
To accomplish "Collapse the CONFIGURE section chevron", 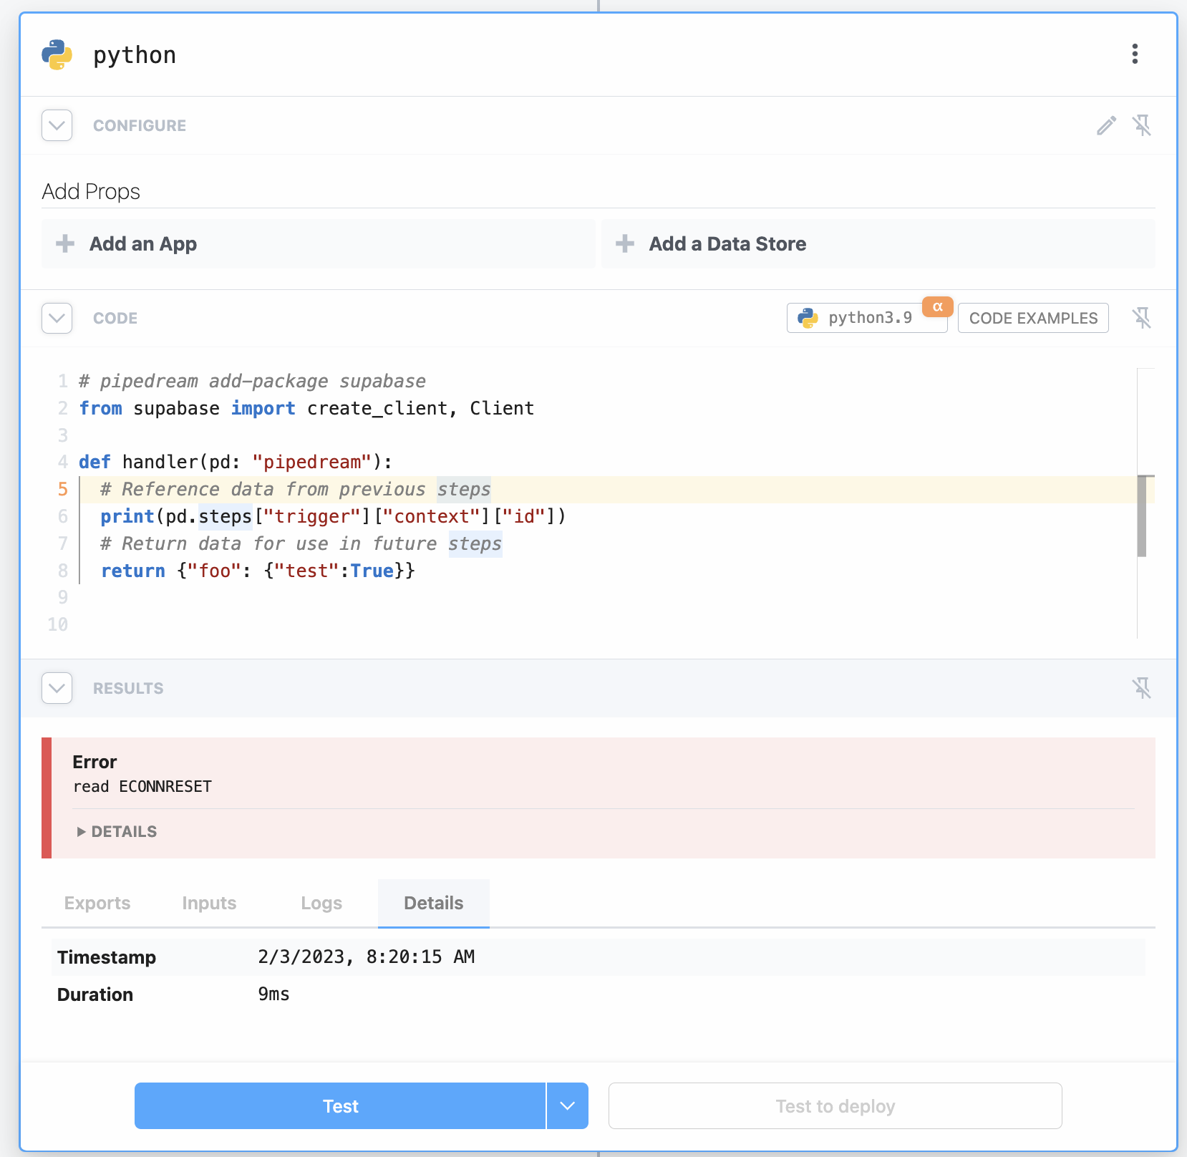I will [57, 125].
